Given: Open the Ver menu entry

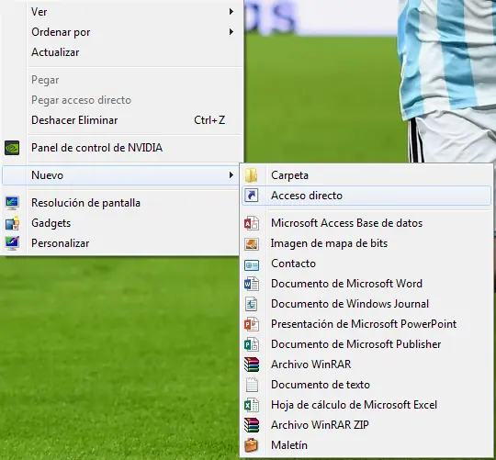Looking at the screenshot, I should pos(123,12).
